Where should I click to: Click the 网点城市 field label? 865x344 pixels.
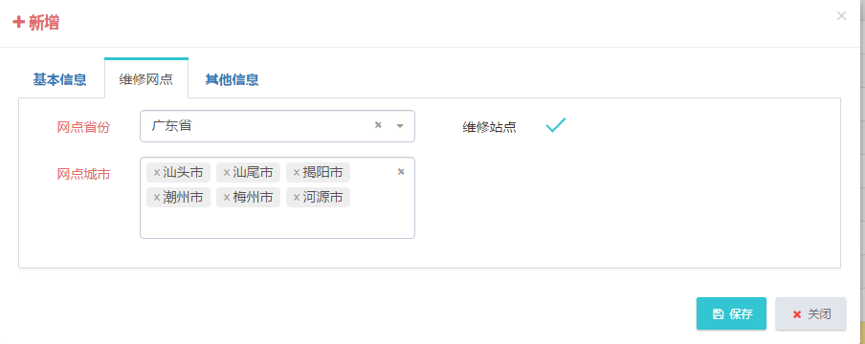pos(84,174)
